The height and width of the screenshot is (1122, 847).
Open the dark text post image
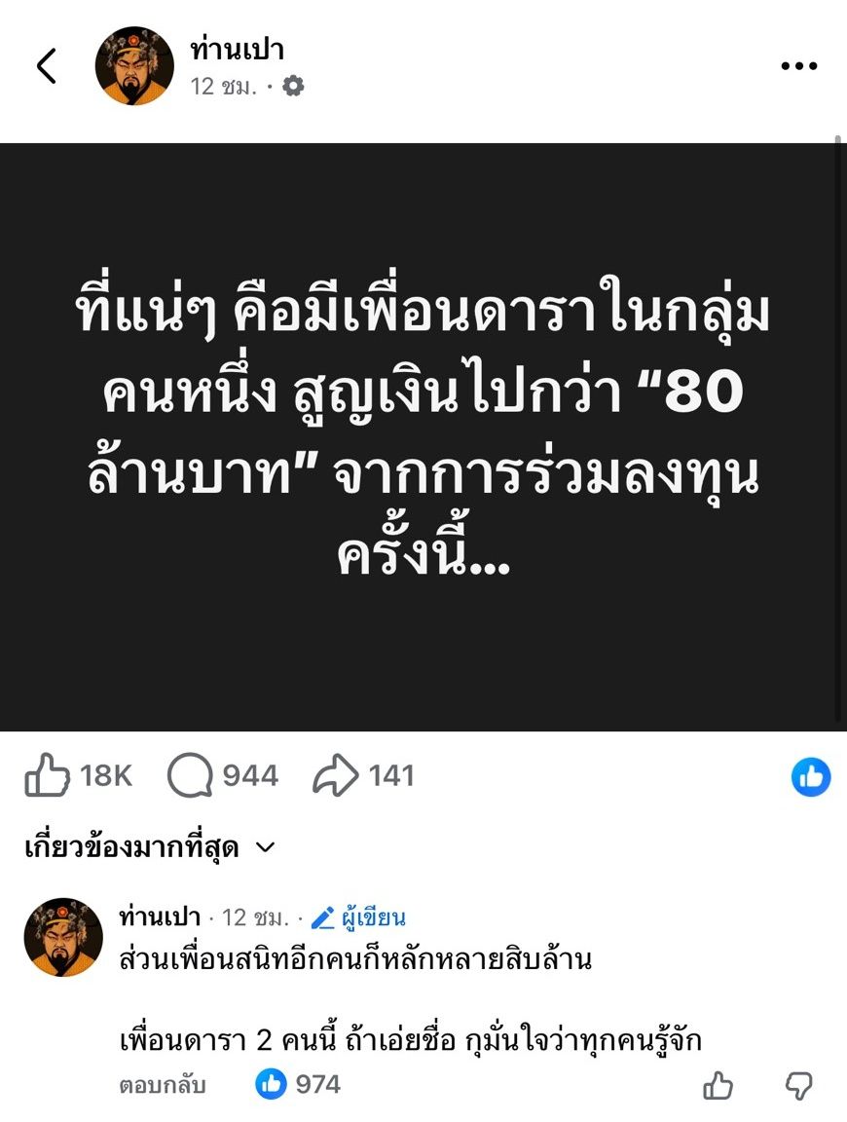click(418, 437)
